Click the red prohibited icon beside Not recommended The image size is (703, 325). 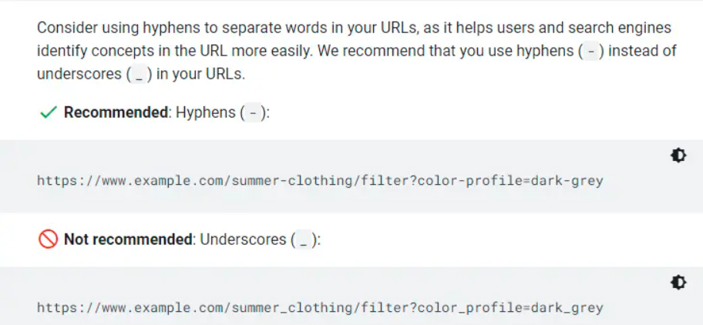pyautogui.click(x=48, y=240)
